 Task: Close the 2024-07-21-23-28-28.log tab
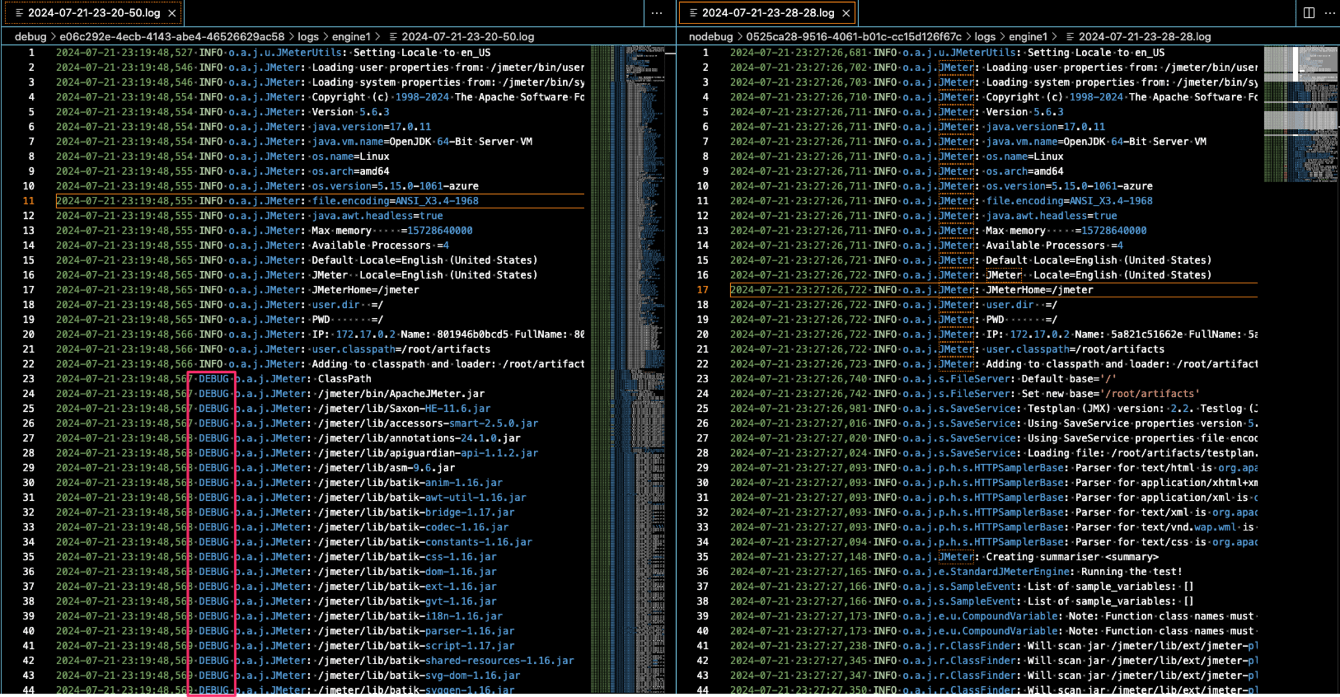pyautogui.click(x=846, y=13)
